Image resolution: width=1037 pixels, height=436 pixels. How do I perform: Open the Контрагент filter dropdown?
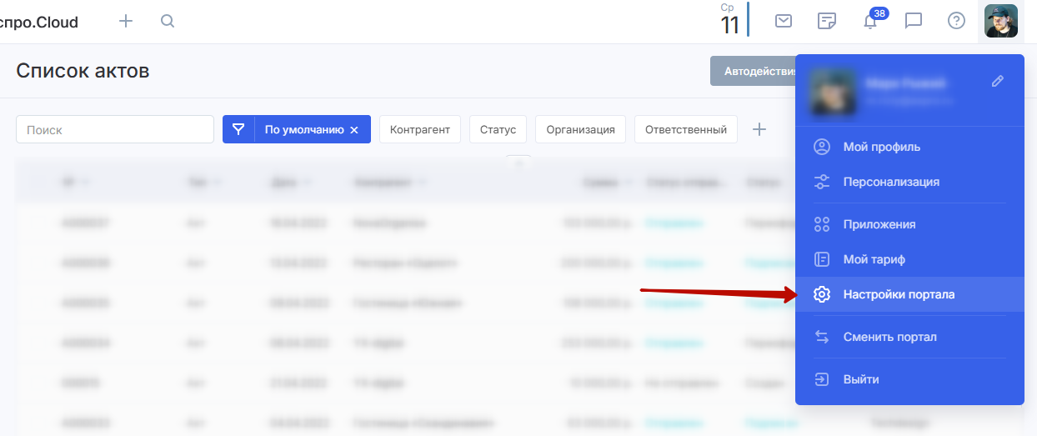point(419,130)
